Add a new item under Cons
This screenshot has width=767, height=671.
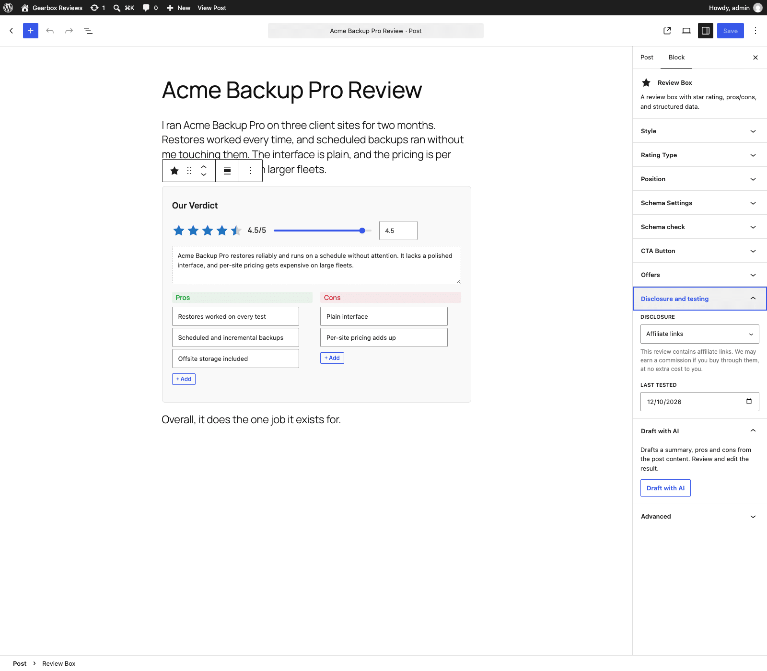(332, 358)
